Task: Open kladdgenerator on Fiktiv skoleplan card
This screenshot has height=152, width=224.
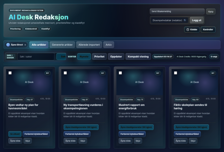Action: tap(191, 127)
